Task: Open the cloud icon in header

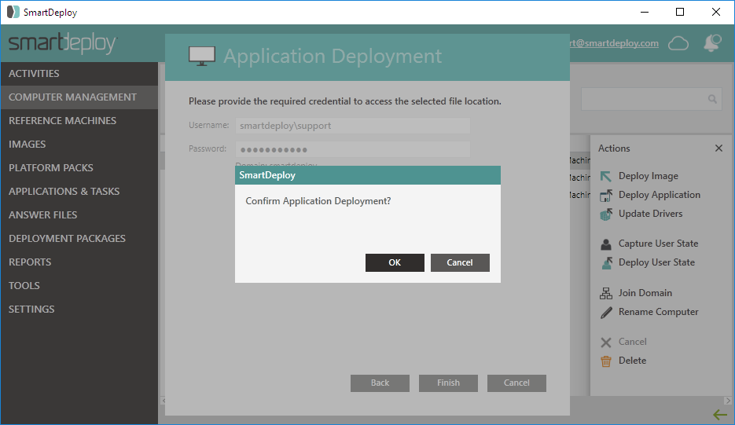Action: point(678,43)
